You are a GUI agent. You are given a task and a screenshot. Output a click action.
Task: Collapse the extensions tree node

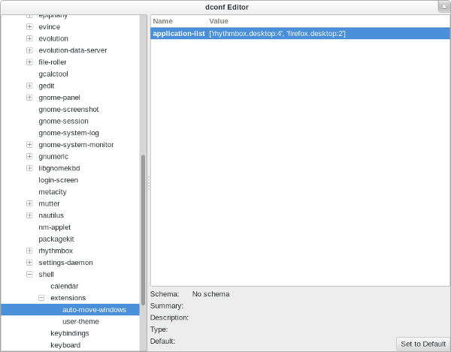click(41, 298)
